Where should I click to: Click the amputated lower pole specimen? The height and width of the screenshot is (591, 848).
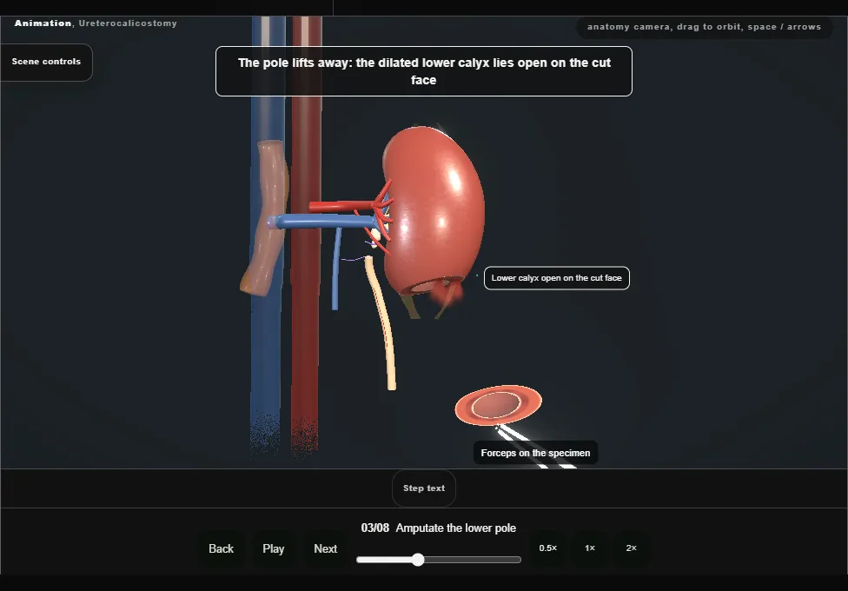pyautogui.click(x=498, y=405)
